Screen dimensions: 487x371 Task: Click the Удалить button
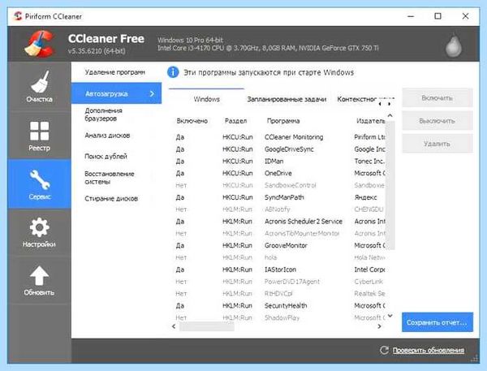click(437, 144)
